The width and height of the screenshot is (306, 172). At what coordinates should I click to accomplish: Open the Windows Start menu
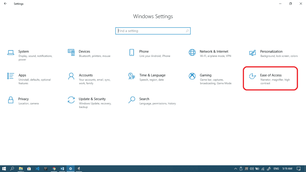pos(4,169)
